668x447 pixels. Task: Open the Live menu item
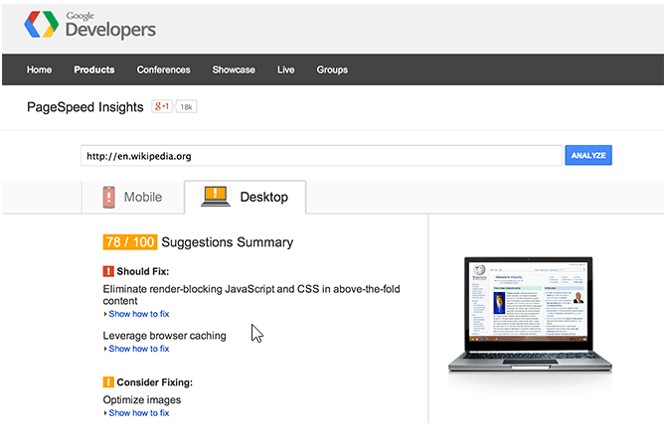click(286, 70)
